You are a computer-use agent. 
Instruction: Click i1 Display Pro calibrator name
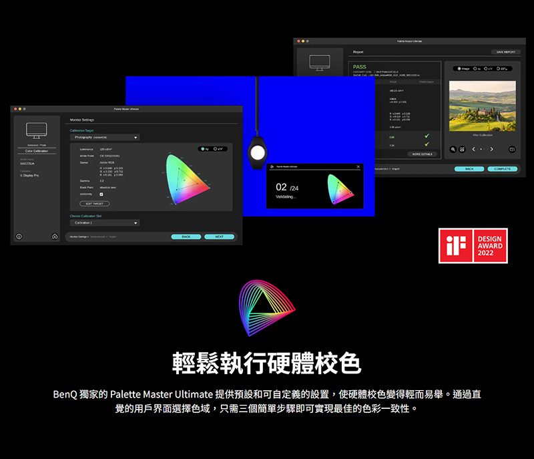point(29,175)
